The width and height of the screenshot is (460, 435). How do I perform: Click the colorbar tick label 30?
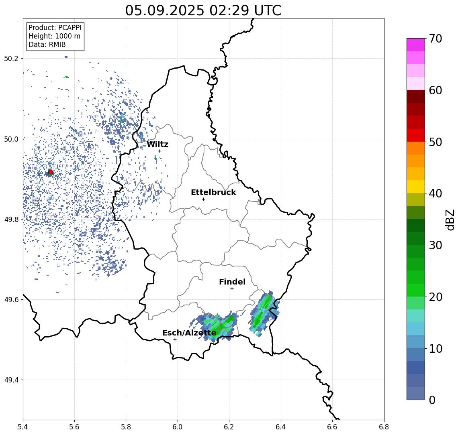(x=435, y=245)
